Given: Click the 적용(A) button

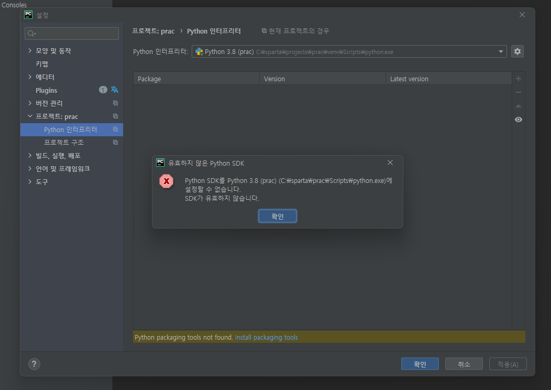Looking at the screenshot, I should [x=508, y=364].
